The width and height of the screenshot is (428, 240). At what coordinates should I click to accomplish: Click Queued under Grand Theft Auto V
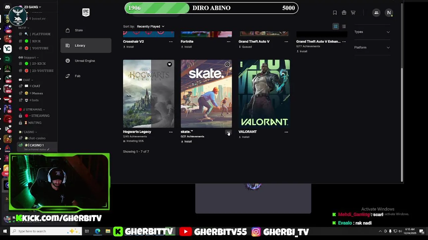tap(245, 47)
